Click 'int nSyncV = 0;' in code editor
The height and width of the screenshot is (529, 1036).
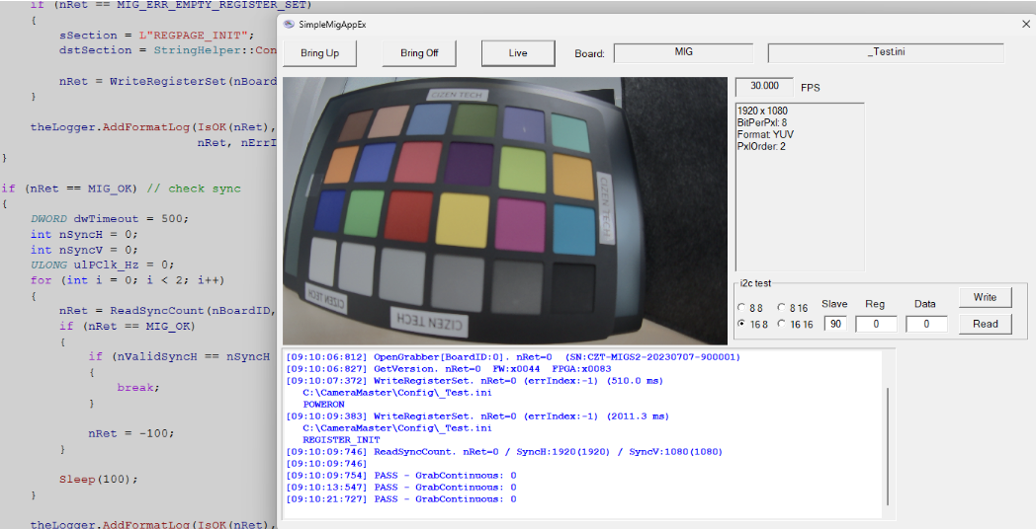pos(84,250)
